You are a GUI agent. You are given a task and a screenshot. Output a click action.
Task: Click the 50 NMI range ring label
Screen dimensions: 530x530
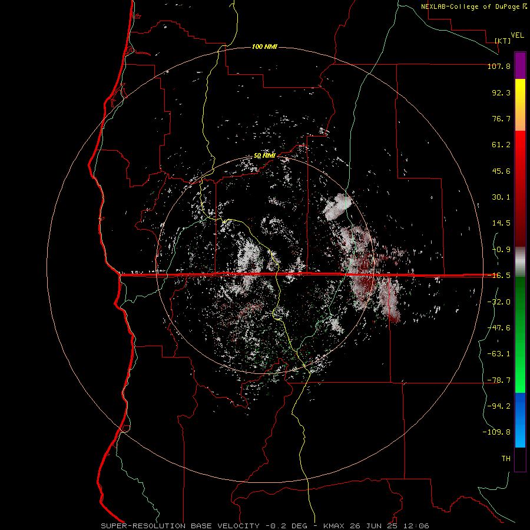click(264, 156)
